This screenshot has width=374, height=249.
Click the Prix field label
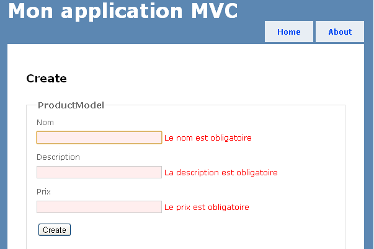(43, 192)
